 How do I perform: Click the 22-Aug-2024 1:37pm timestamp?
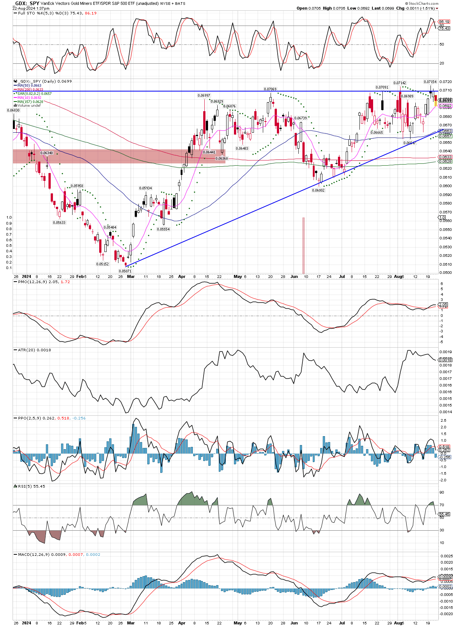31,8
